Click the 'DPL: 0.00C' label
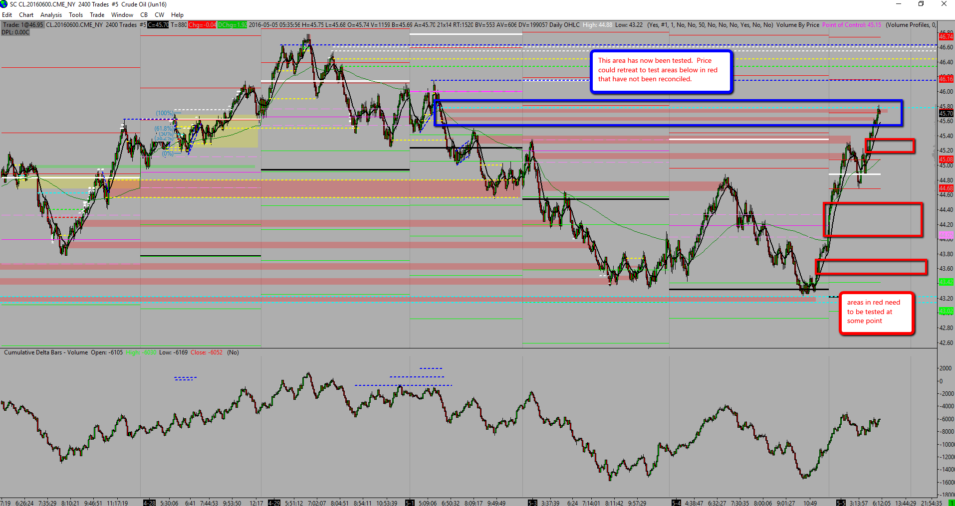Screen dimensions: 955x506 pos(15,32)
